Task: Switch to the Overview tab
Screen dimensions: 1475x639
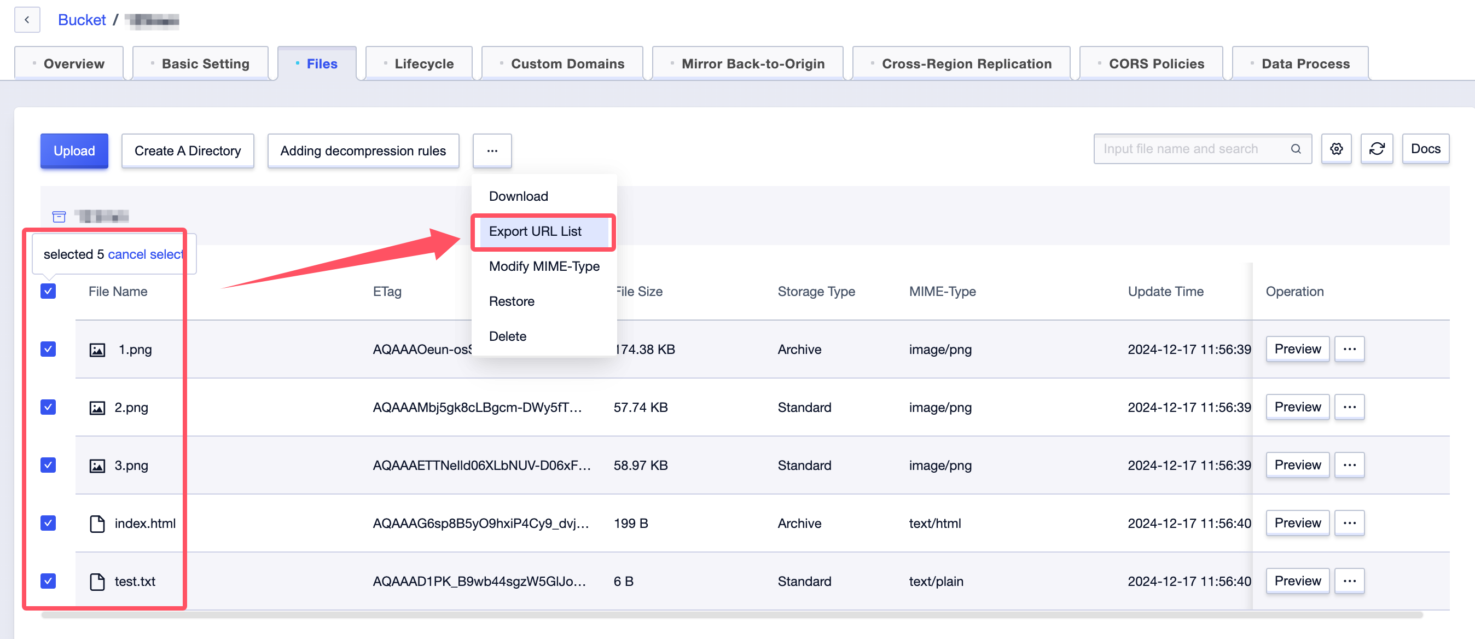Action: coord(69,63)
